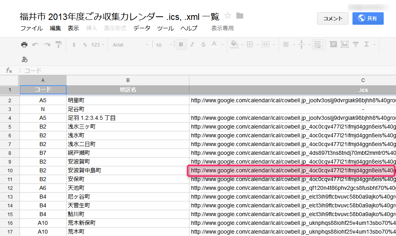The image size is (396, 236).
Task: Open the ファイル menu
Action: 32,28
